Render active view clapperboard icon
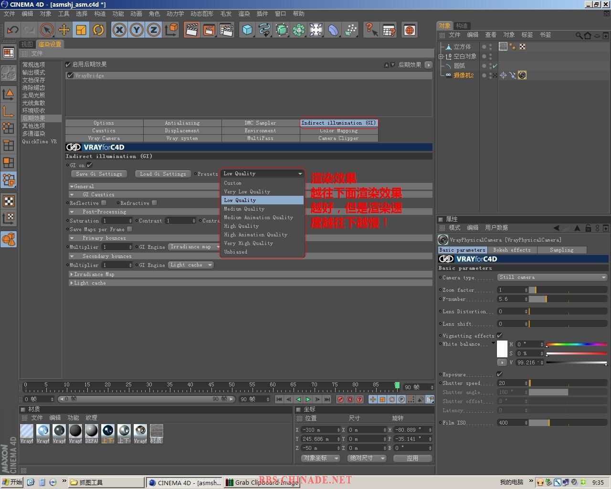Viewport: 611px width, 489px height. [192, 30]
